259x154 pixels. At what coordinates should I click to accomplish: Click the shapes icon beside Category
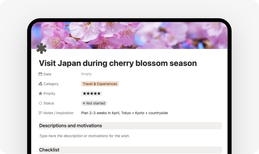pyautogui.click(x=41, y=84)
